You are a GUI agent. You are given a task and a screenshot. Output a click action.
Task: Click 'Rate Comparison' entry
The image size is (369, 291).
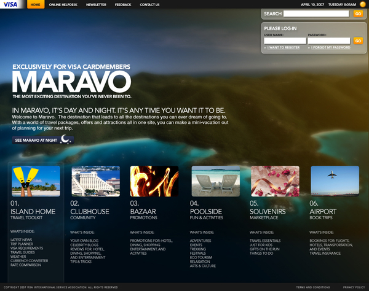point(26,265)
